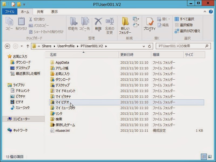Screen dimensions: 216x162
Task: Select ネットワーク in the navigation pane
Action: (x=18, y=130)
